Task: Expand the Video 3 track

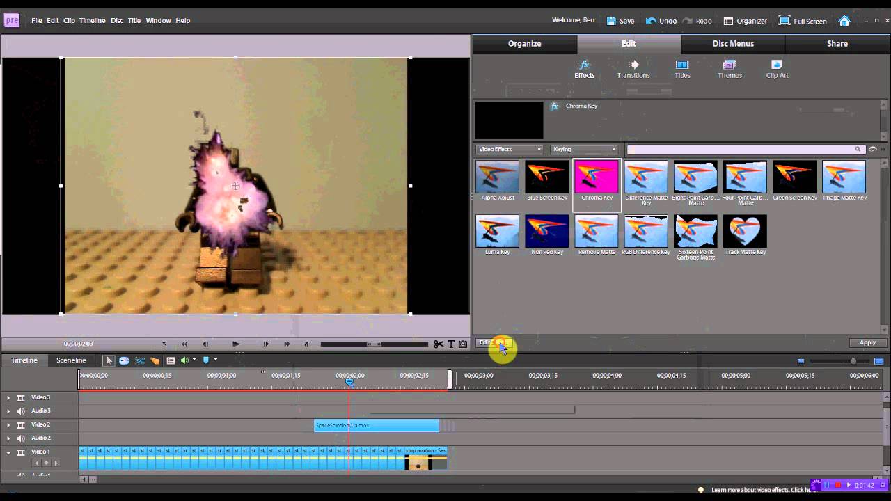Action: coord(8,398)
